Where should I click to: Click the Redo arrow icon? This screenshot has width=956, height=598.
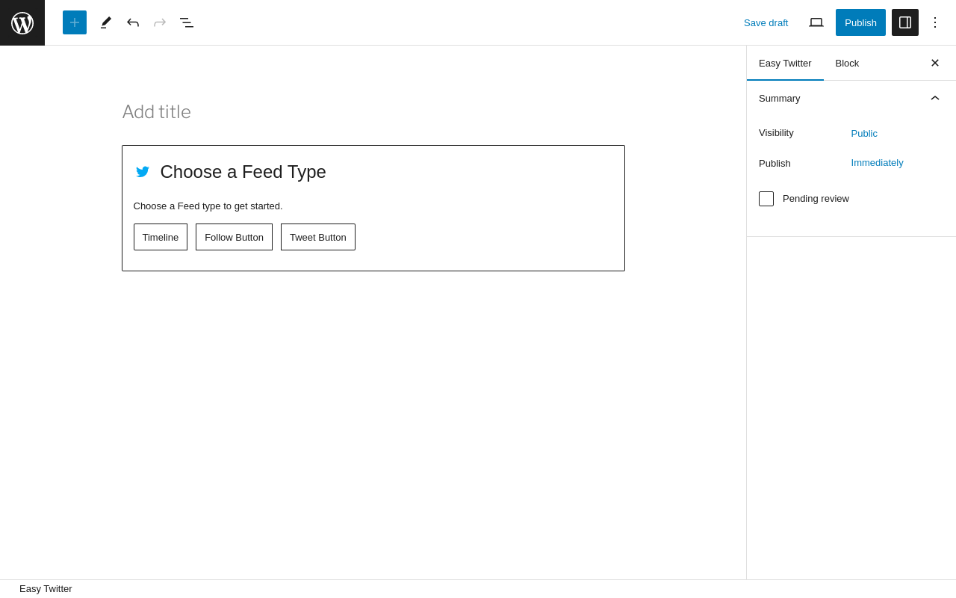160,22
